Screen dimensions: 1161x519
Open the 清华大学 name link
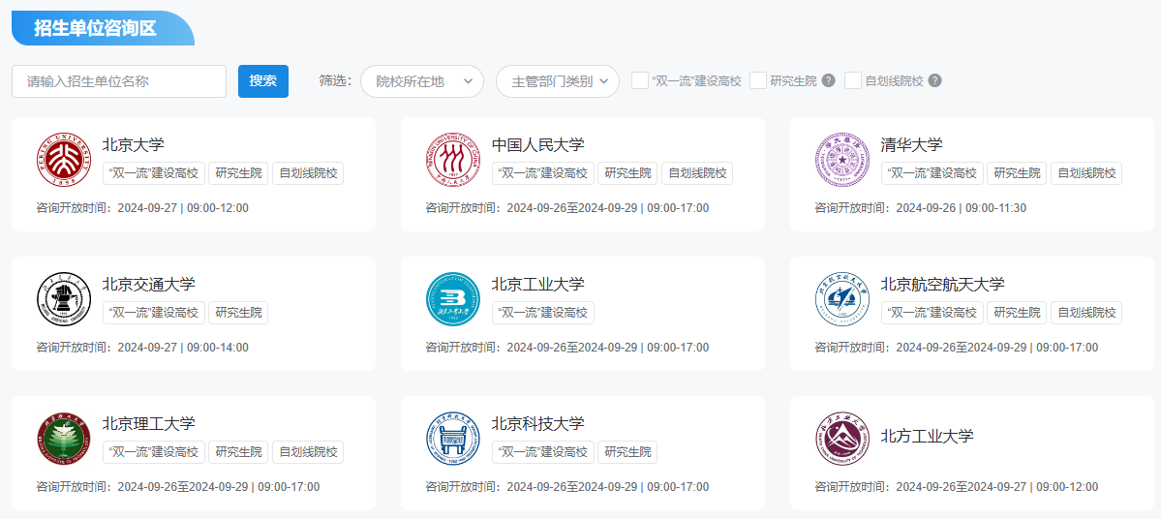point(912,143)
